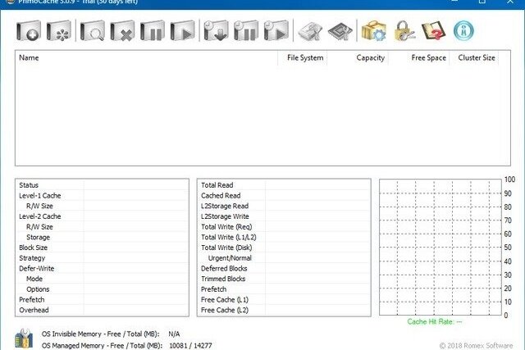
Task: Resume defer-write with clock icon
Action: pos(276,31)
